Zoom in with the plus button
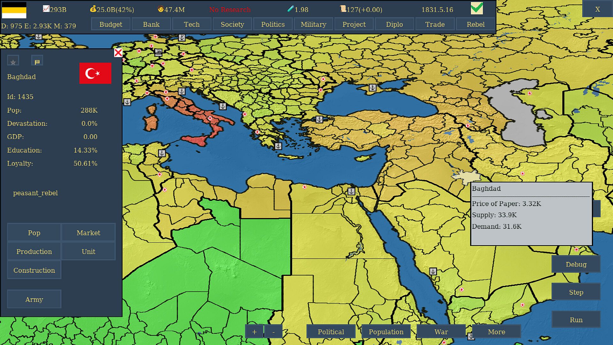 (x=254, y=332)
